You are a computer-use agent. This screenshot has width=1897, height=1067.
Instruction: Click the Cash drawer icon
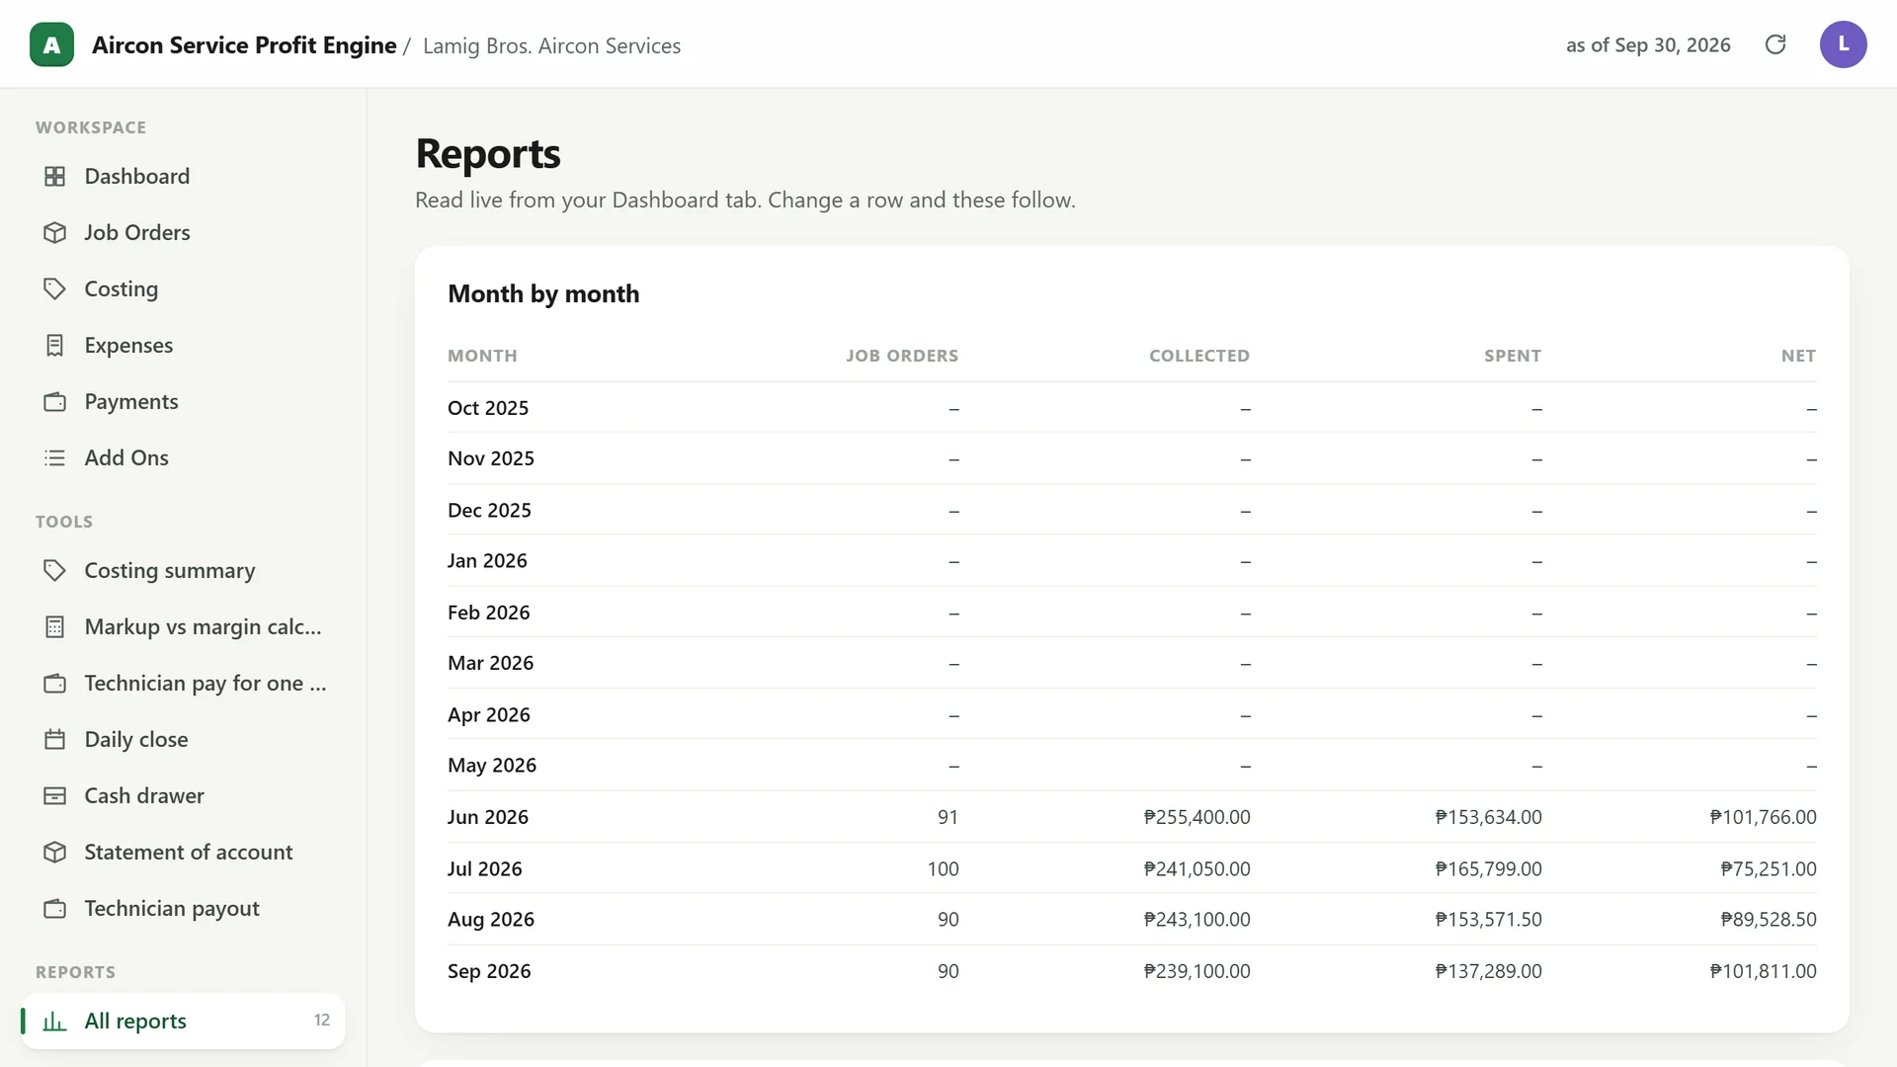point(55,795)
